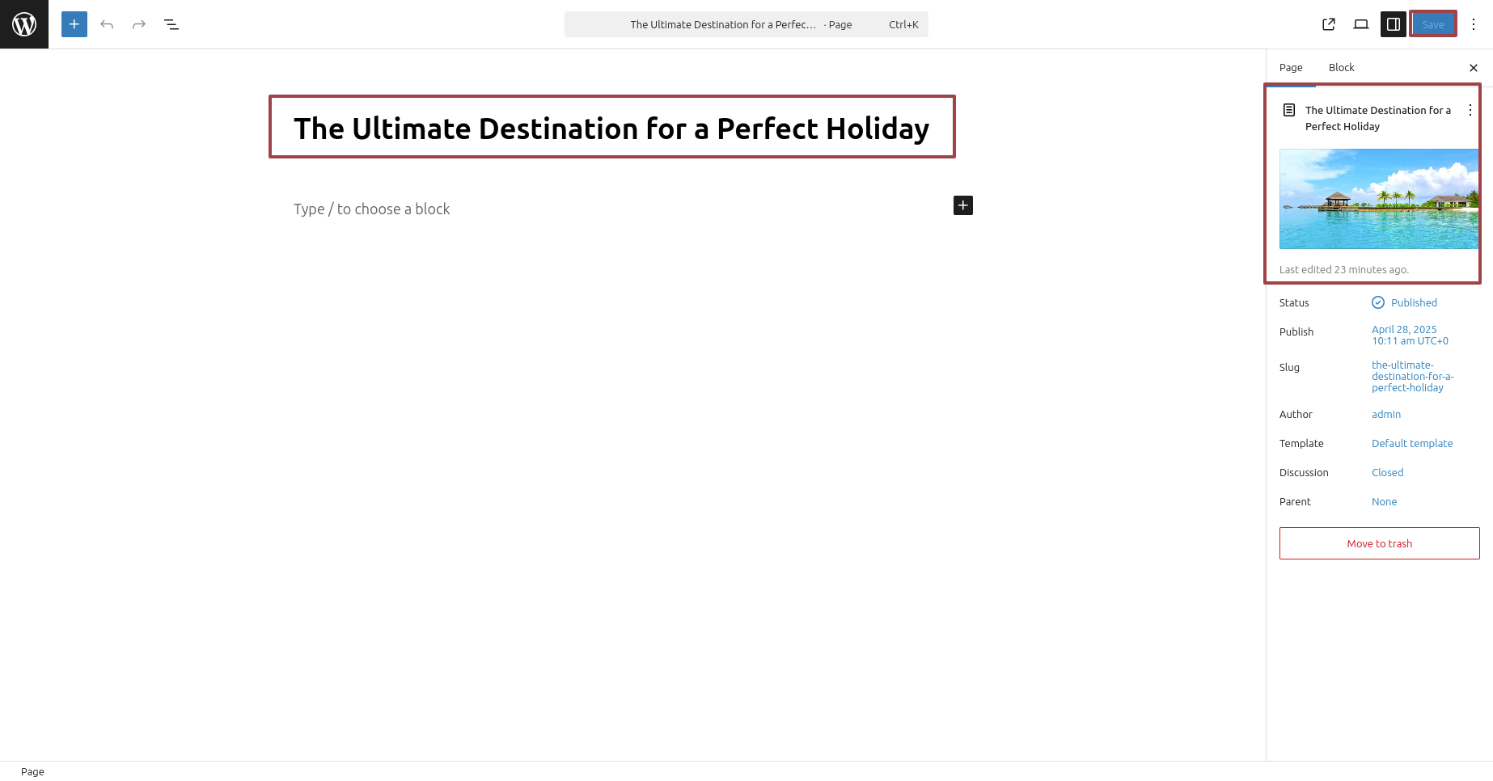This screenshot has width=1493, height=781.
Task: Open the device preview laptop icon
Action: click(1361, 24)
